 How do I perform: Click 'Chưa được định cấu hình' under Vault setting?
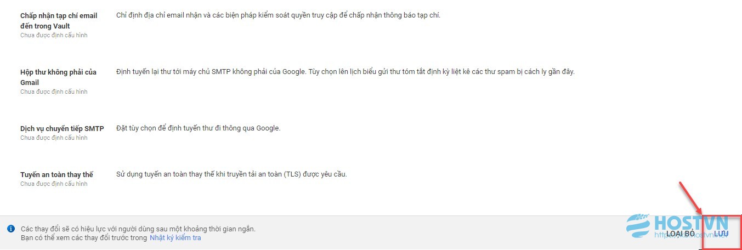[54, 35]
